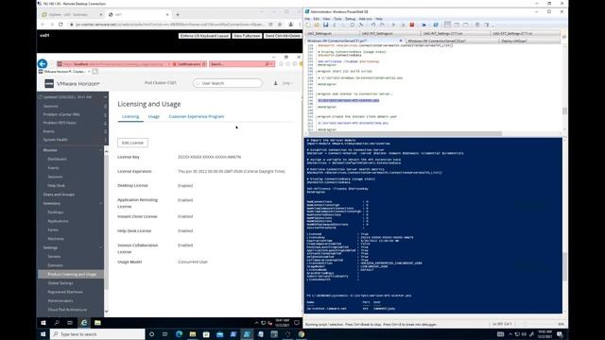Click File Explorer icon on remote VM taskbar
Image resolution: width=605 pixels, height=340 pixels.
point(97,323)
